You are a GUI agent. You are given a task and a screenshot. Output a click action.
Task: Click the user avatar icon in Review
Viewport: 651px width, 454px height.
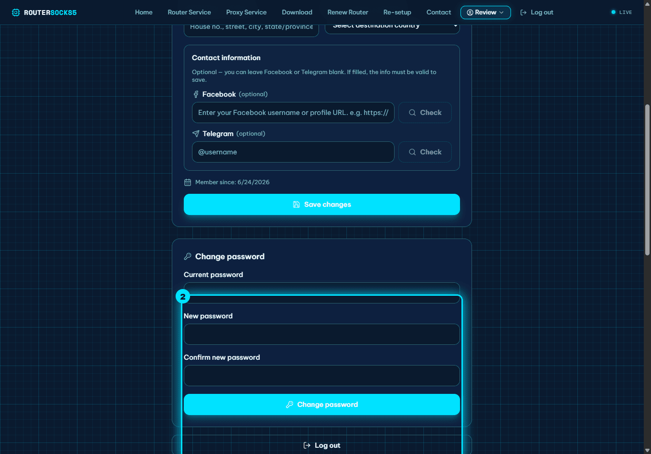click(x=470, y=13)
